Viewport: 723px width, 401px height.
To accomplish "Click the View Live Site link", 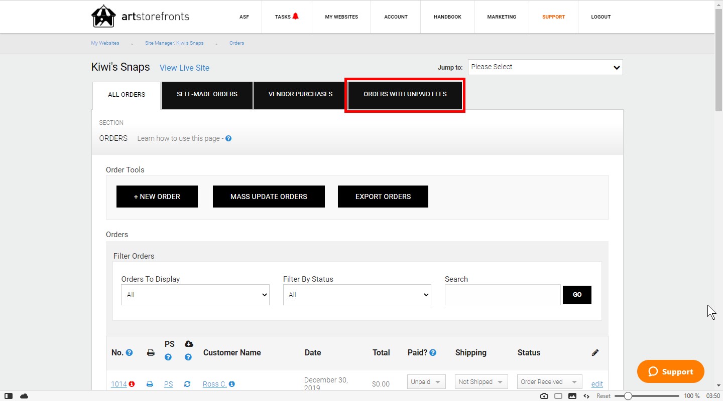I will [184, 68].
